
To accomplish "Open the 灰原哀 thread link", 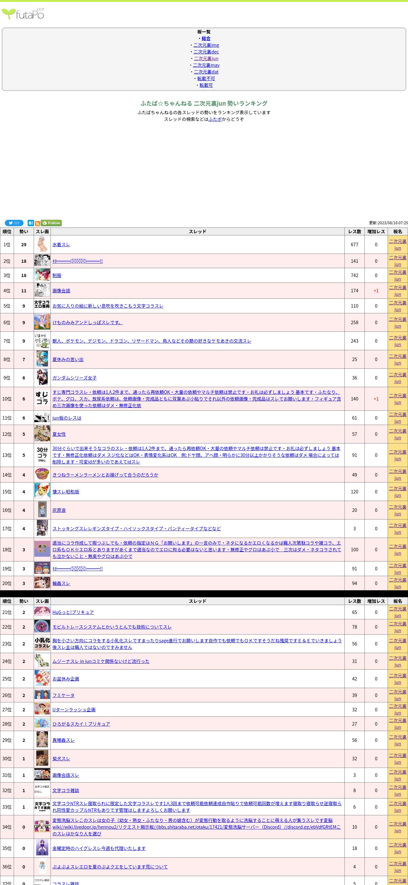I will point(59,511).
